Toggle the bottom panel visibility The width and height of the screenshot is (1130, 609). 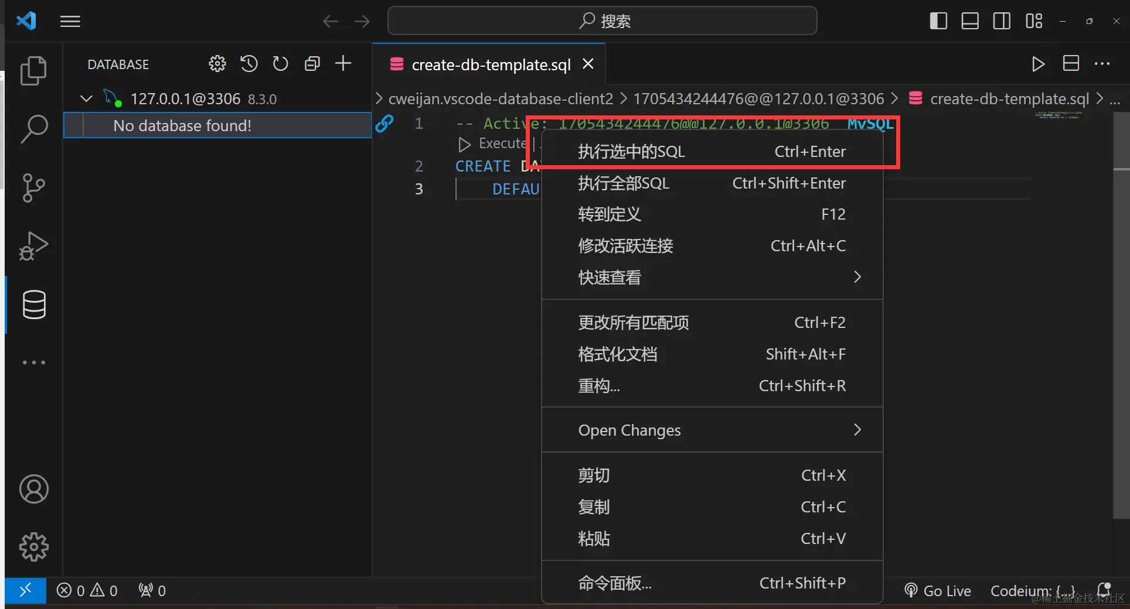[x=970, y=21]
